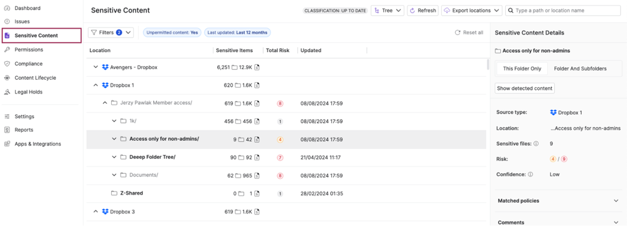This screenshot has width=627, height=226.
Task: Click Show detected content button
Action: pyautogui.click(x=525, y=89)
